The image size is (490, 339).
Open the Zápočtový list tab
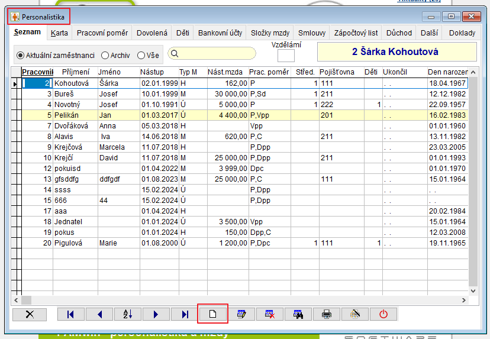point(356,33)
